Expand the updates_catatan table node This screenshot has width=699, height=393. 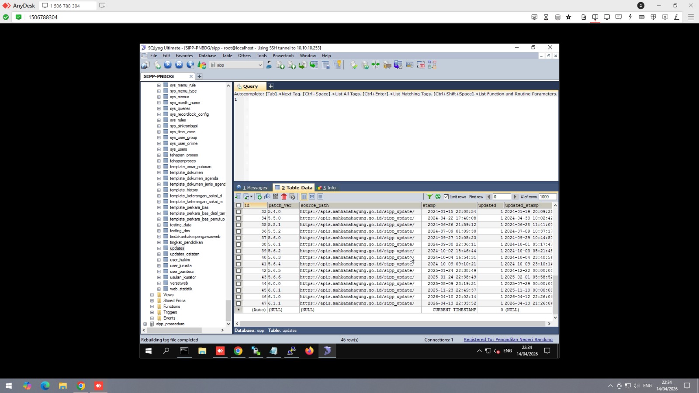(x=159, y=254)
